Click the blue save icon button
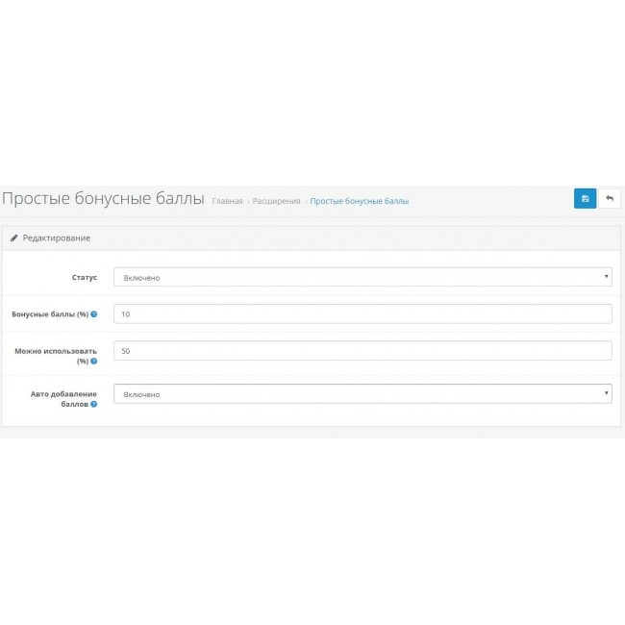 585,198
